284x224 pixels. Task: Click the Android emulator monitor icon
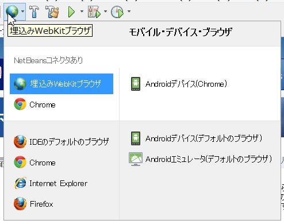coord(136,159)
